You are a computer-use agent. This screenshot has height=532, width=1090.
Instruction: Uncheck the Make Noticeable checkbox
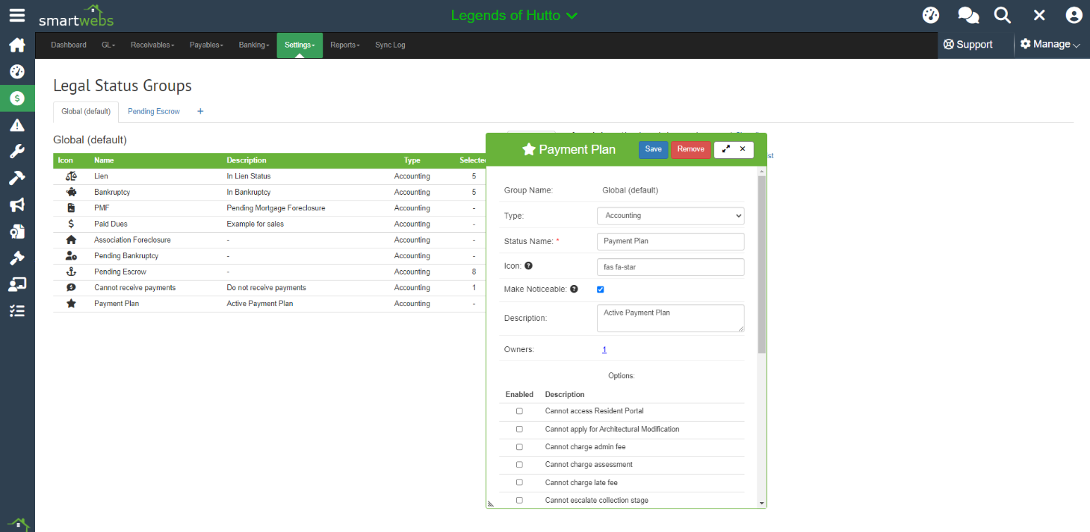click(x=601, y=290)
